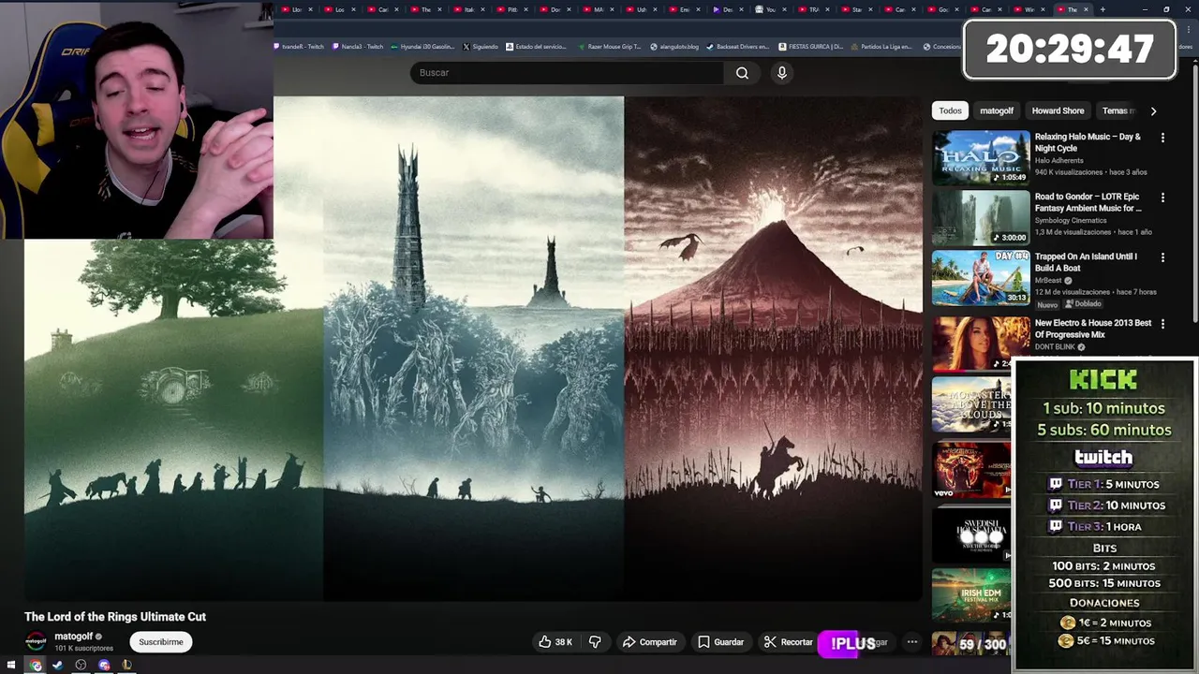The image size is (1199, 674).
Task: Open options menu for Trapped On An Island video
Action: (x=1162, y=257)
